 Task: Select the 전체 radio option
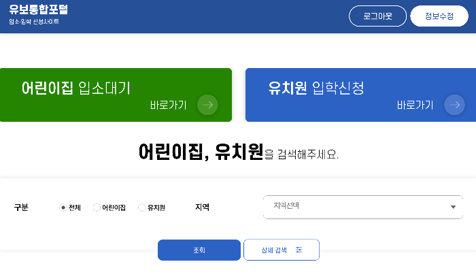pyautogui.click(x=63, y=208)
